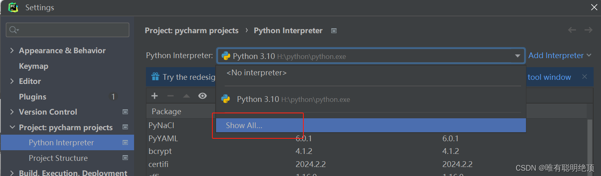The width and height of the screenshot is (601, 176).
Task: Click project-level icon beside Python Interpreter tree item
Action: 125,142
